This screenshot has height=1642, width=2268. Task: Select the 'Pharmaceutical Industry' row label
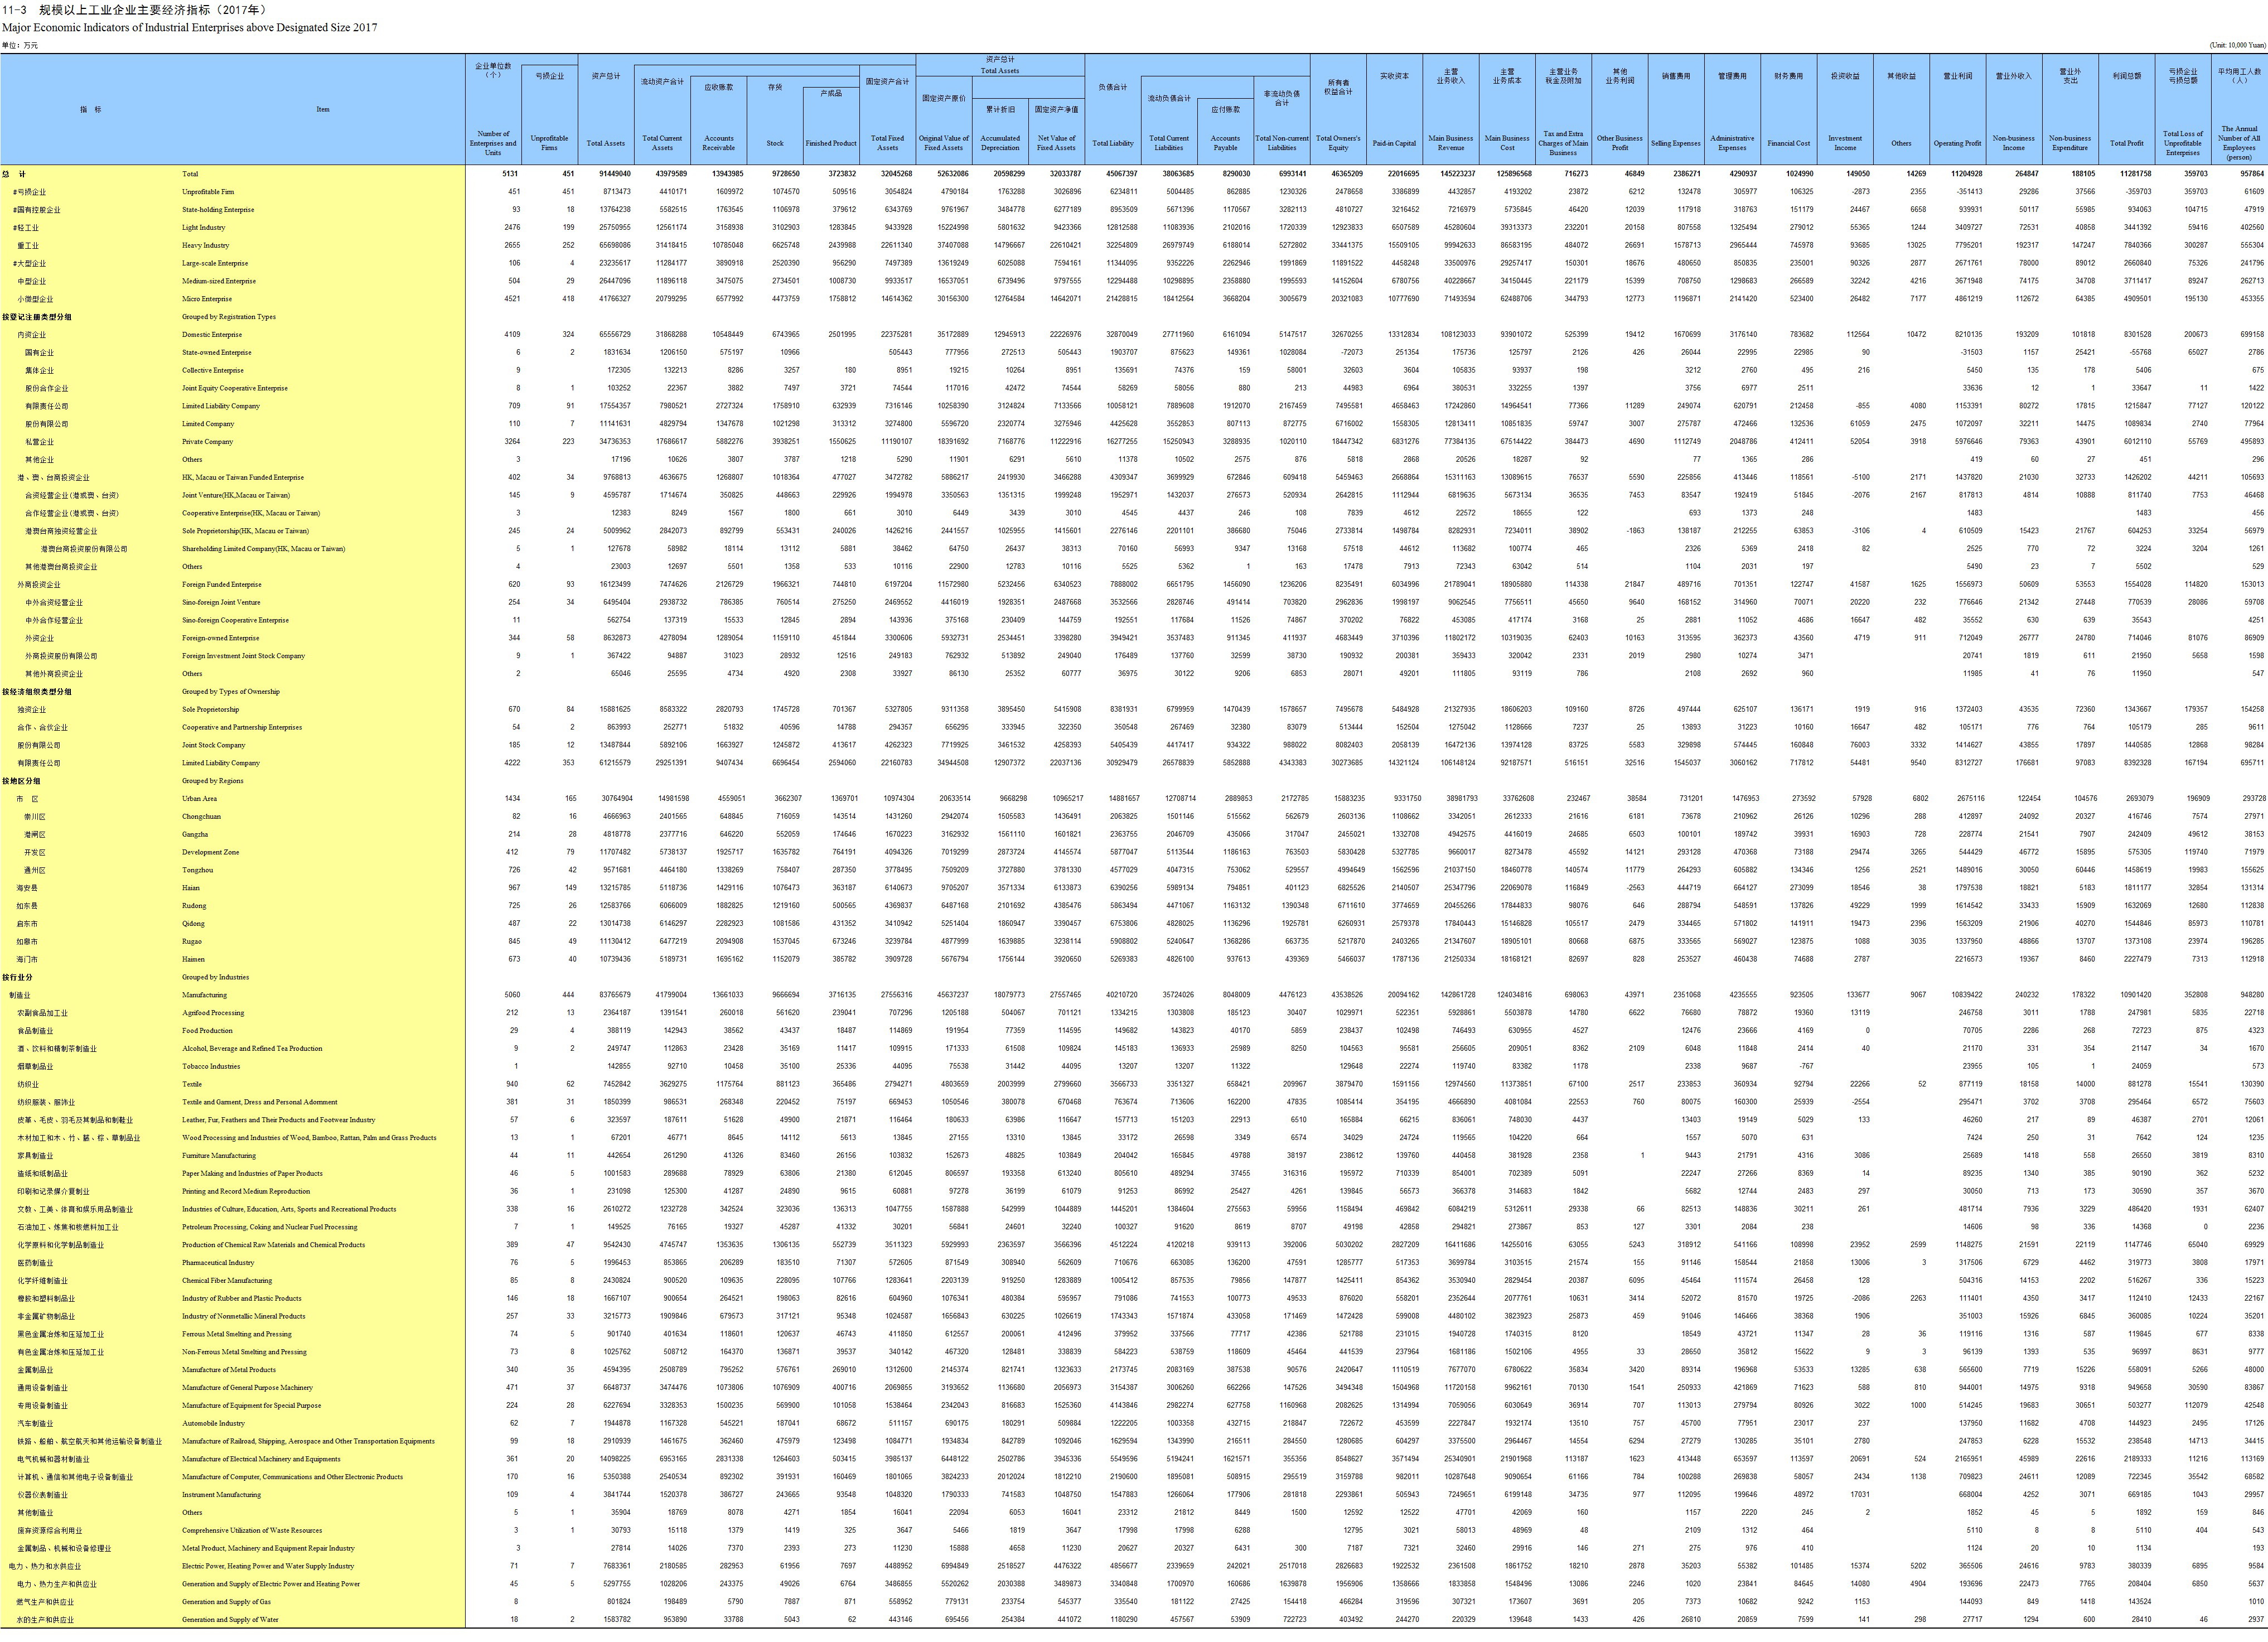pyautogui.click(x=218, y=1263)
